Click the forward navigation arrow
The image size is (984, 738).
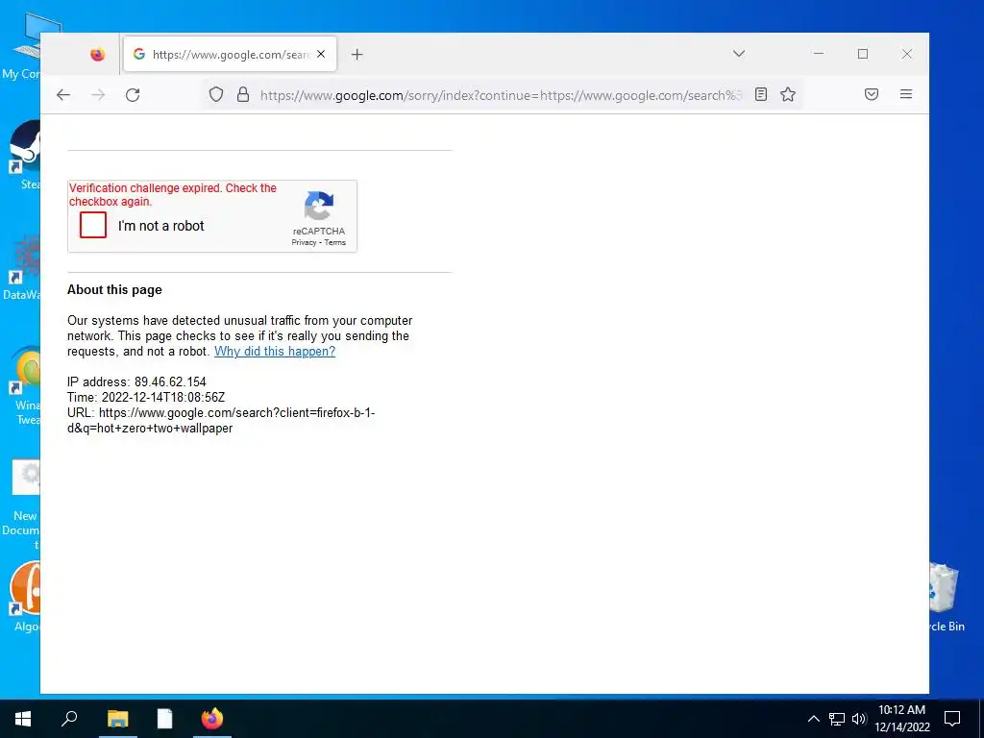(x=99, y=95)
